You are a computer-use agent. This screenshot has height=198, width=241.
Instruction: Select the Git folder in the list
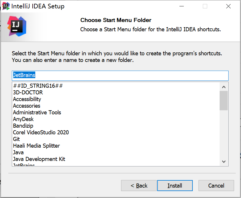click(16, 139)
